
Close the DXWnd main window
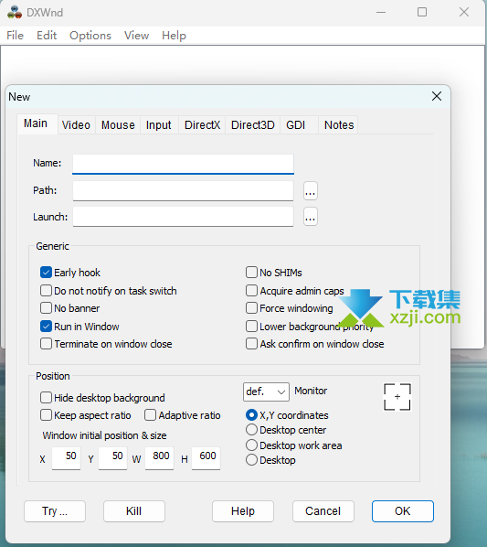464,13
